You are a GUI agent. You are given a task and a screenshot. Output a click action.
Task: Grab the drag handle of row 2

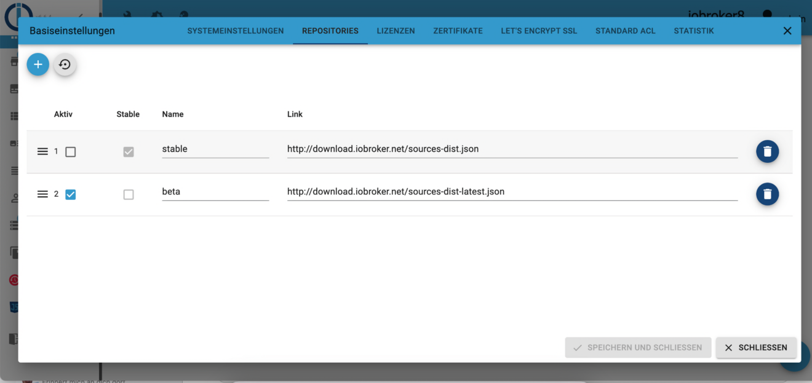(42, 194)
